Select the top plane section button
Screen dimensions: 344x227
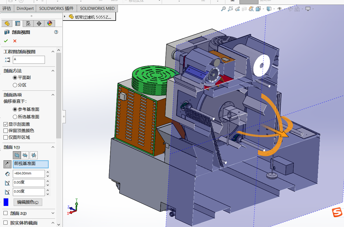point(25,155)
